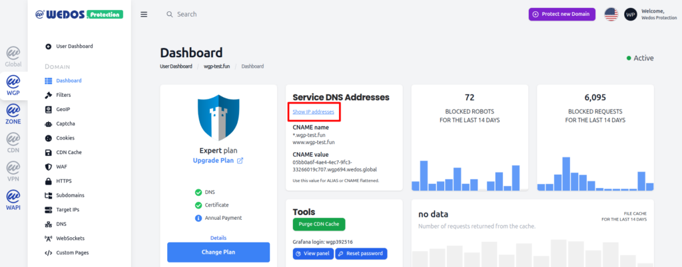The image size is (682, 267).
Task: Click the CNAME value text
Action: point(335,166)
